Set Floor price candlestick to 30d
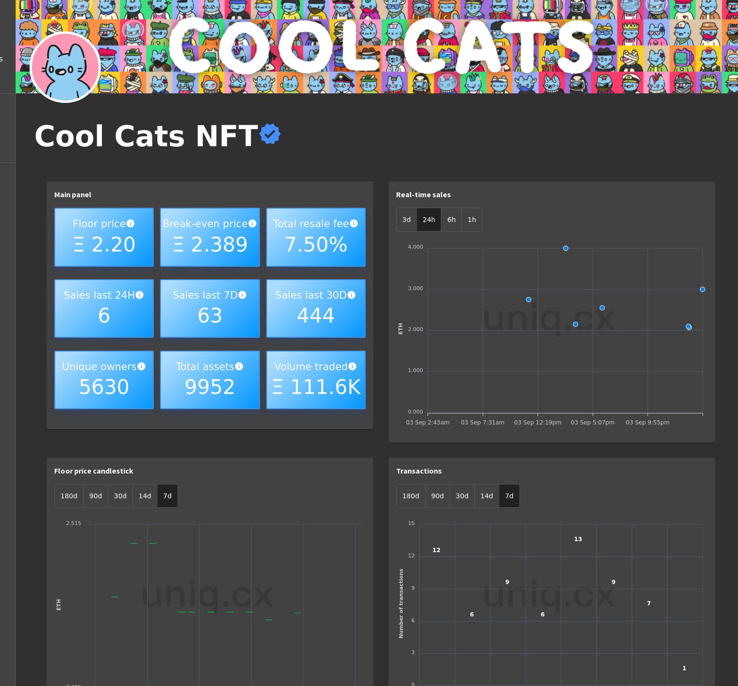This screenshot has width=738, height=686. 120,496
